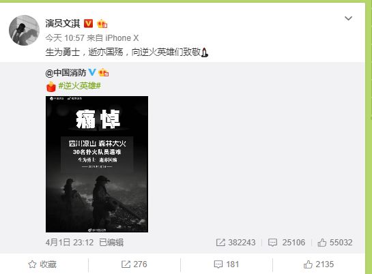Image resolution: width=372 pixels, height=274 pixels.
Task: Click the membership crown icon beside 演员文淇
Action: [x=102, y=24]
